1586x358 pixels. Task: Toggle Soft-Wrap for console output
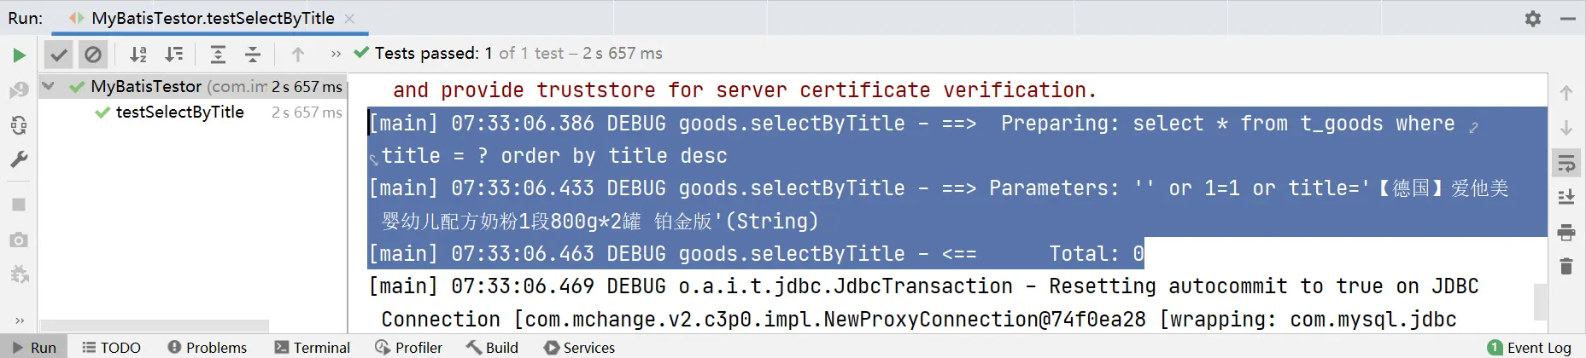pos(1566,163)
